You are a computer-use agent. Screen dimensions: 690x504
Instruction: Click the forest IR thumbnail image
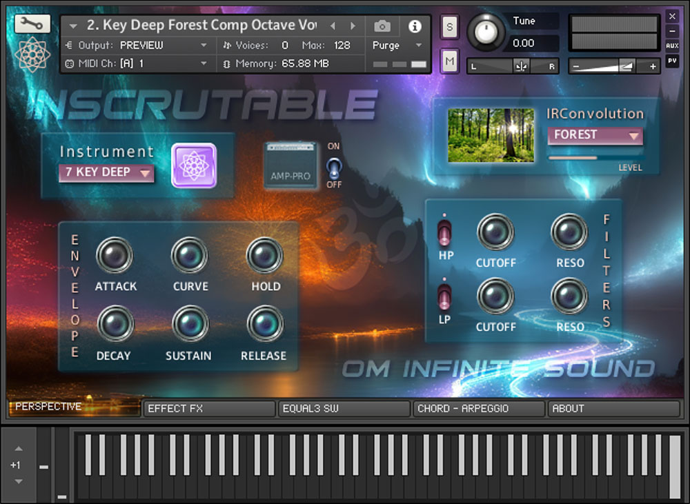pyautogui.click(x=491, y=135)
